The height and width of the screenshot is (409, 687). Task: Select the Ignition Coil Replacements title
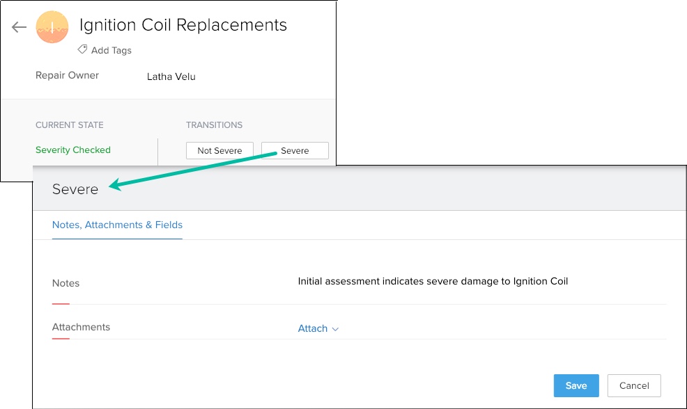coord(183,25)
